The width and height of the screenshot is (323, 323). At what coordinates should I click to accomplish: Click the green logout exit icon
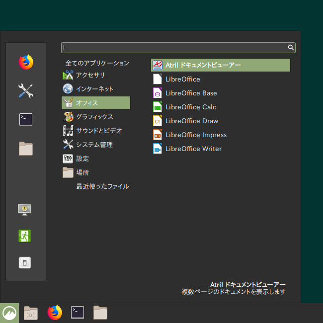(24, 236)
